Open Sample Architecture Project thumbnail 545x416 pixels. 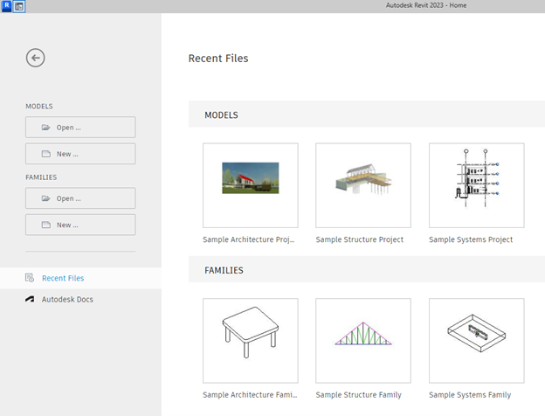(250, 184)
